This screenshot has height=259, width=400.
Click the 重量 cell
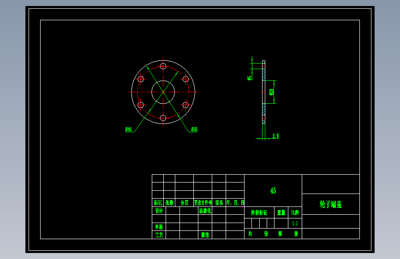pos(281,212)
